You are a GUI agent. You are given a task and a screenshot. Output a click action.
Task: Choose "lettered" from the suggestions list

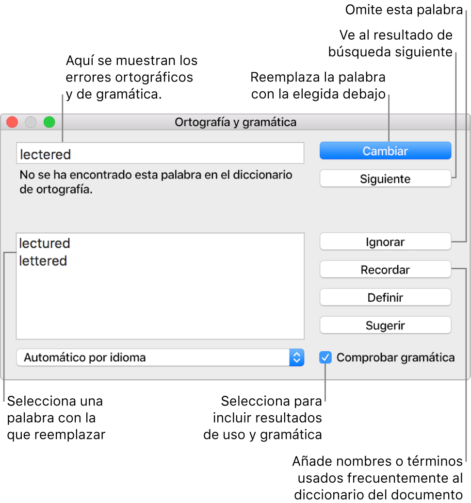point(43,261)
